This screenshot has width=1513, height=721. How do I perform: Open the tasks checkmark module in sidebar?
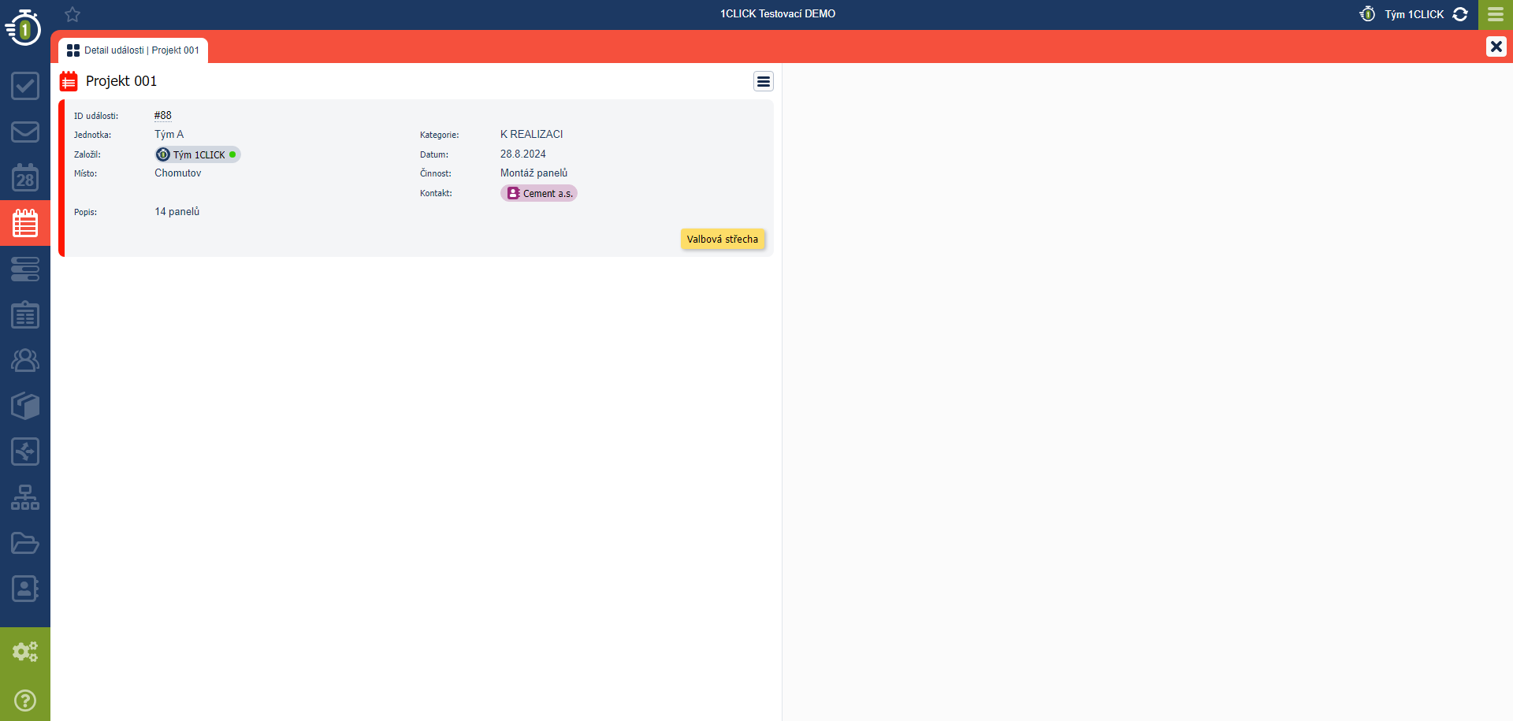click(x=25, y=86)
